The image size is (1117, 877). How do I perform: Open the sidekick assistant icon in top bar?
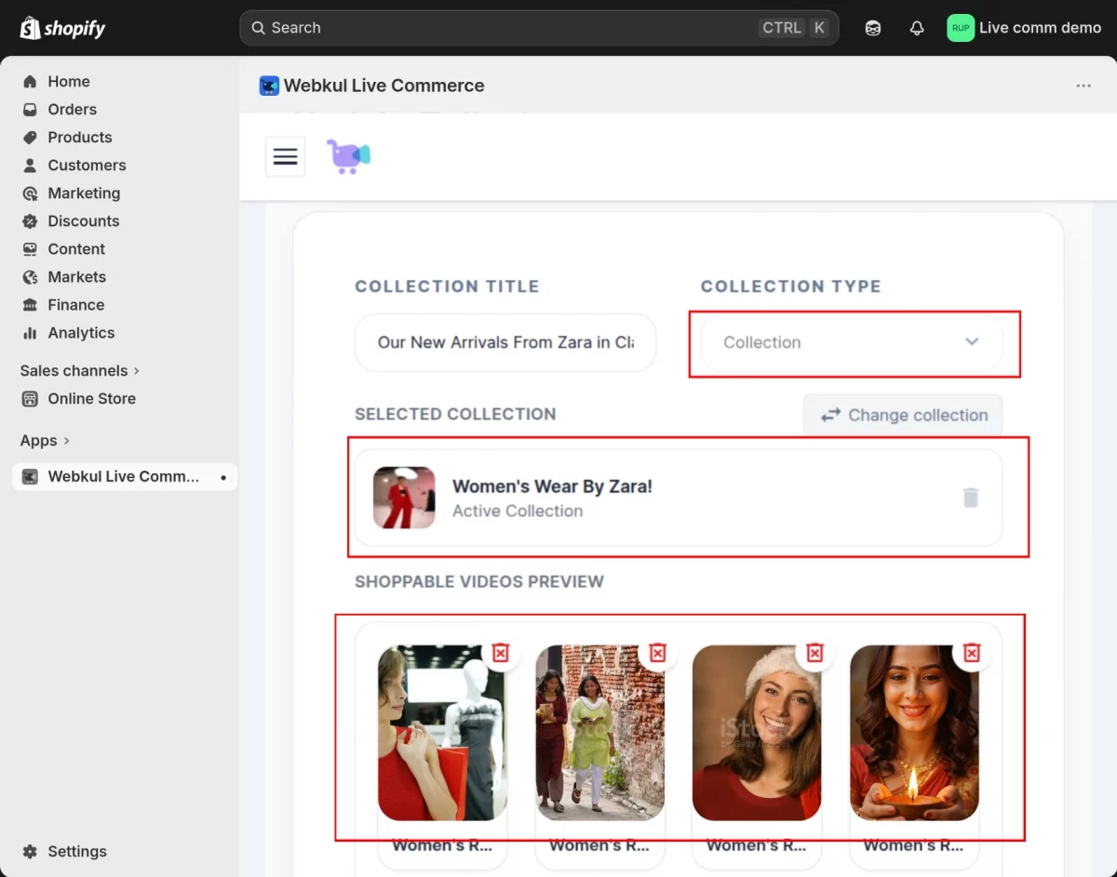tap(873, 28)
